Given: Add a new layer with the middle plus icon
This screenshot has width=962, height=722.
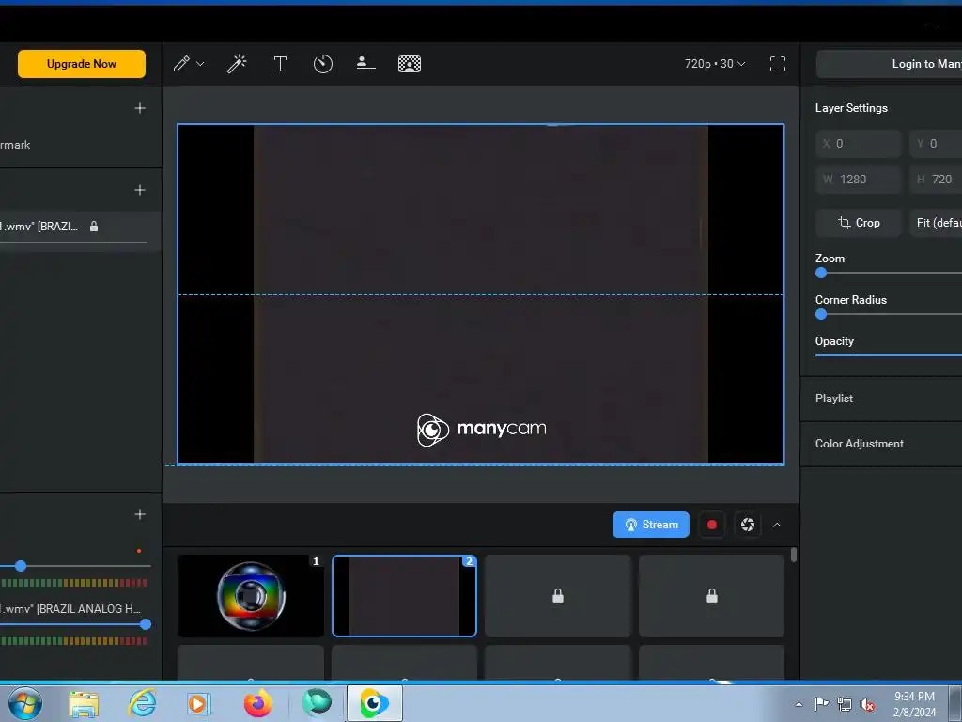Looking at the screenshot, I should tap(140, 190).
